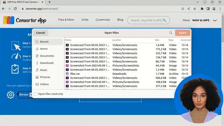Open the tab search chevron in title bar
The height and width of the screenshot is (126, 224).
coord(197,2)
